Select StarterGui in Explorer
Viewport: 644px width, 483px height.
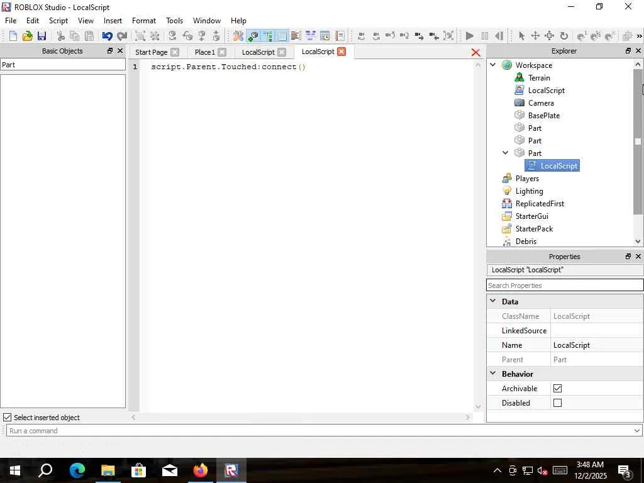click(532, 216)
